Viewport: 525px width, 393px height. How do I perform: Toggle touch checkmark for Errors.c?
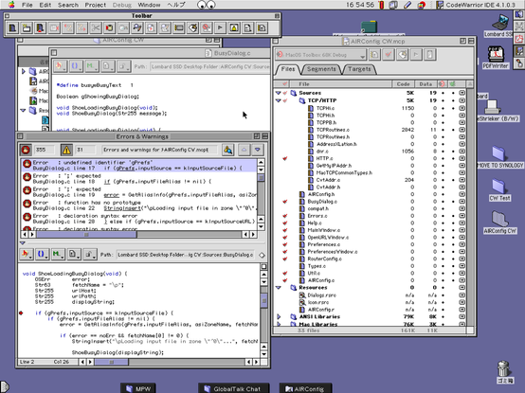click(x=285, y=216)
